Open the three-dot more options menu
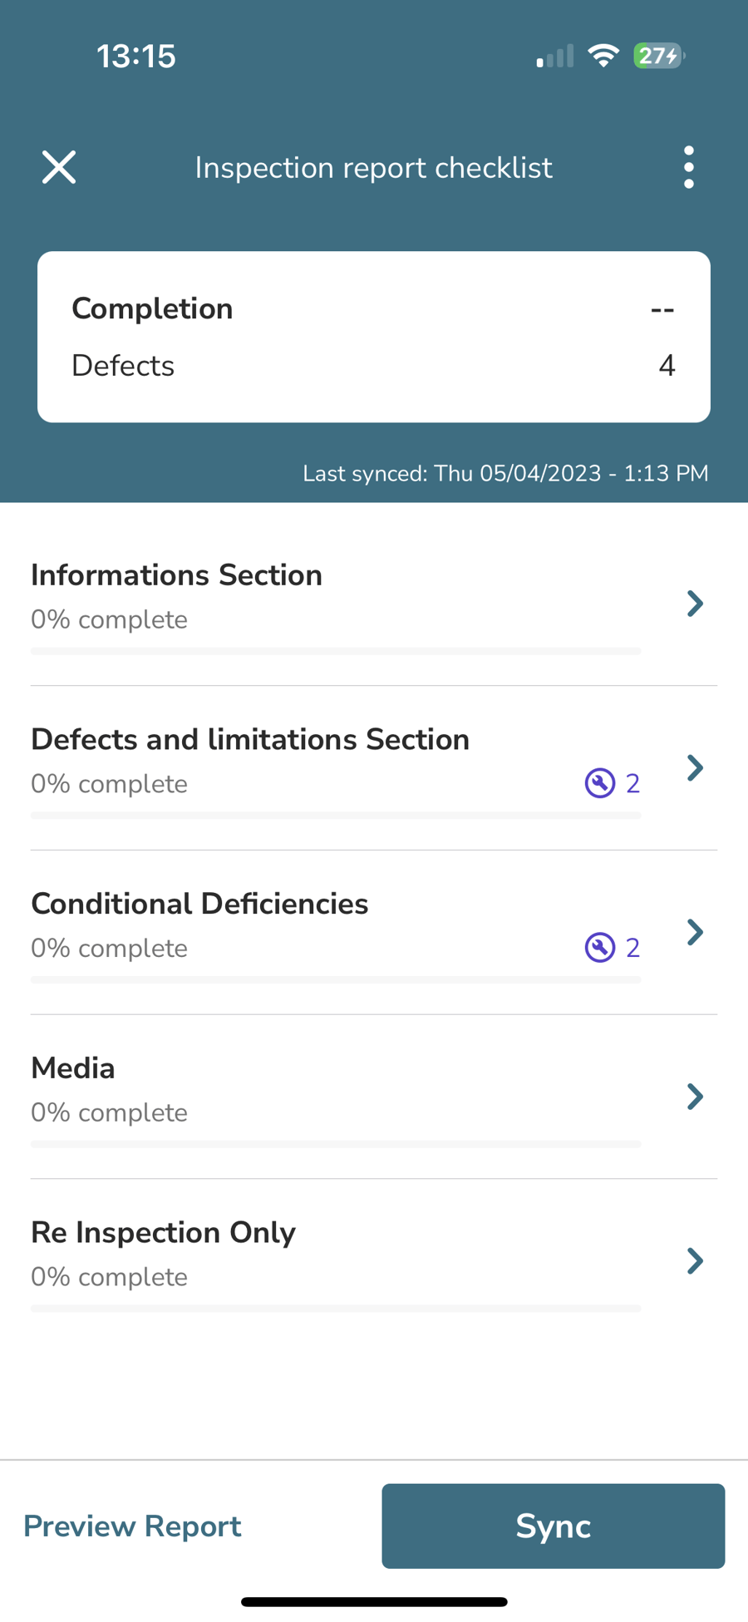 tap(688, 167)
